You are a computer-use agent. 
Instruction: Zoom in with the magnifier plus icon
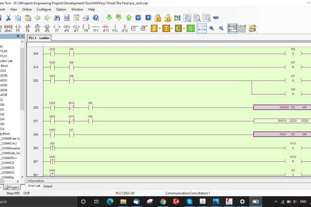point(212,28)
